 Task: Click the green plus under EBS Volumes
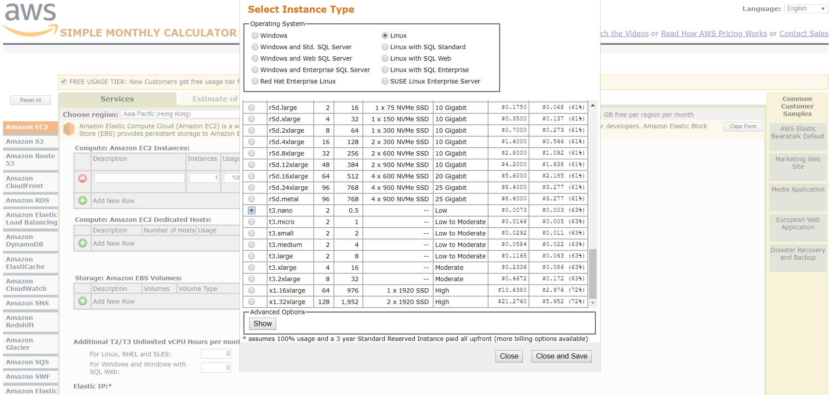(x=83, y=301)
